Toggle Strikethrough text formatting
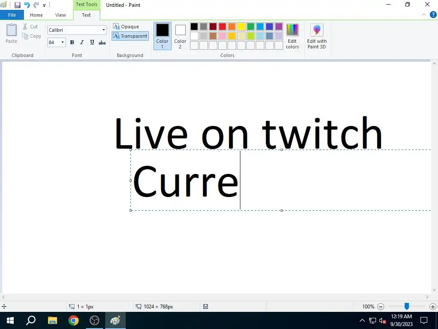The height and width of the screenshot is (329, 438). (102, 42)
